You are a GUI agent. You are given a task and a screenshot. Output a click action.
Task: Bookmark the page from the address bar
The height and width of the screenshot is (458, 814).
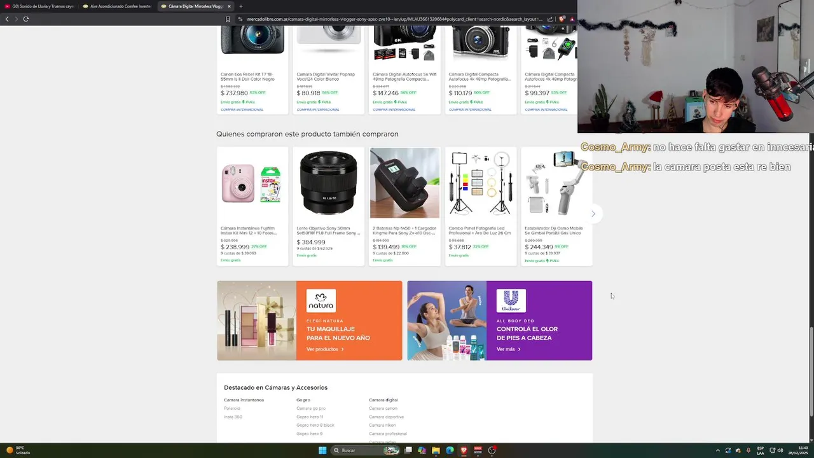[x=228, y=19]
